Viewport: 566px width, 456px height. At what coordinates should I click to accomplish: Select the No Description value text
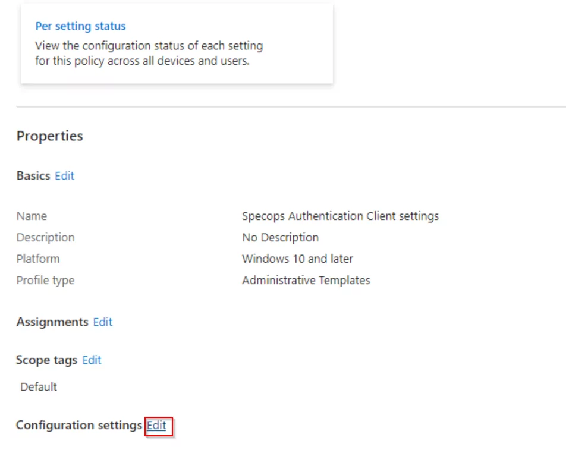pos(281,238)
